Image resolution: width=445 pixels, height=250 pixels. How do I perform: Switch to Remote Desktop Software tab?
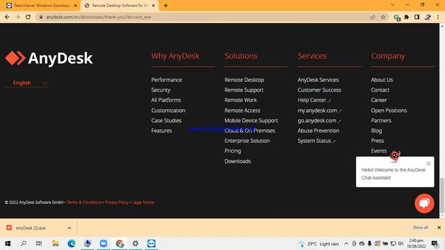(x=120, y=6)
